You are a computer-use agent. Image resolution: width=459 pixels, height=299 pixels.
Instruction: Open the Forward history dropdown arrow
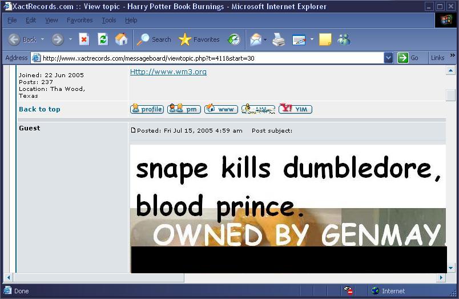[x=71, y=39]
